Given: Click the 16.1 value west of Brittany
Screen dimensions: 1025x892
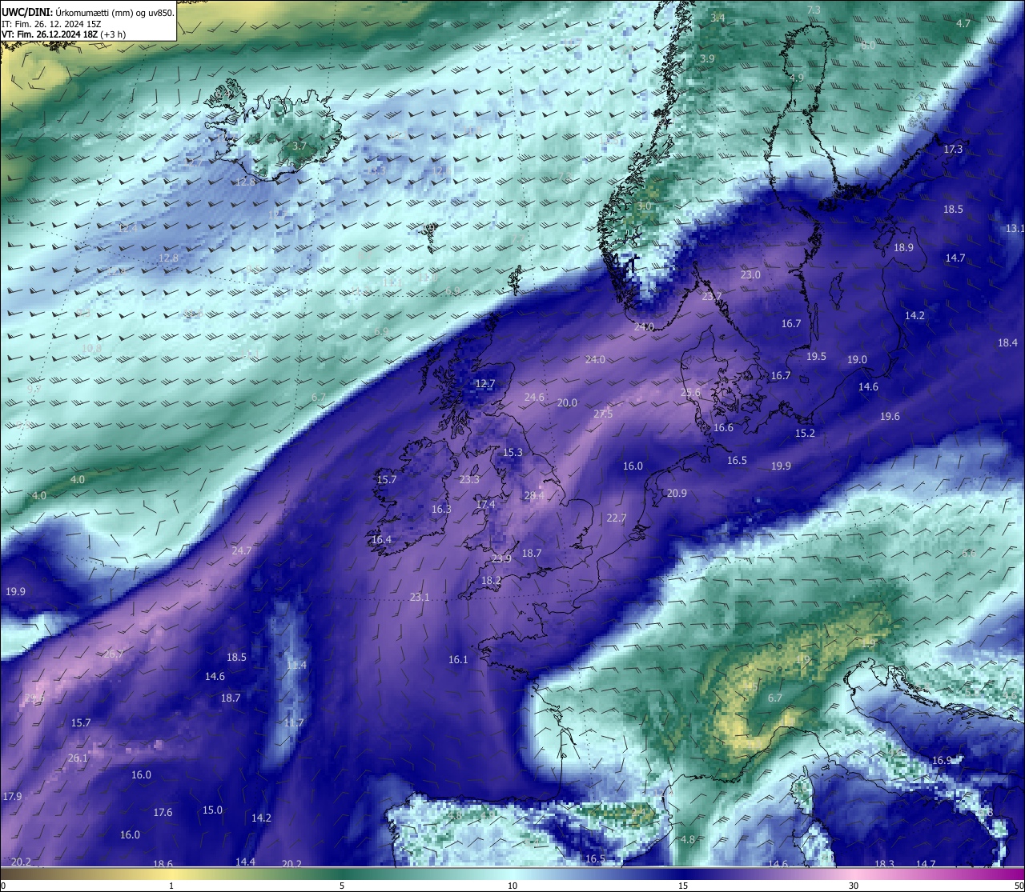Looking at the screenshot, I should [x=458, y=660].
